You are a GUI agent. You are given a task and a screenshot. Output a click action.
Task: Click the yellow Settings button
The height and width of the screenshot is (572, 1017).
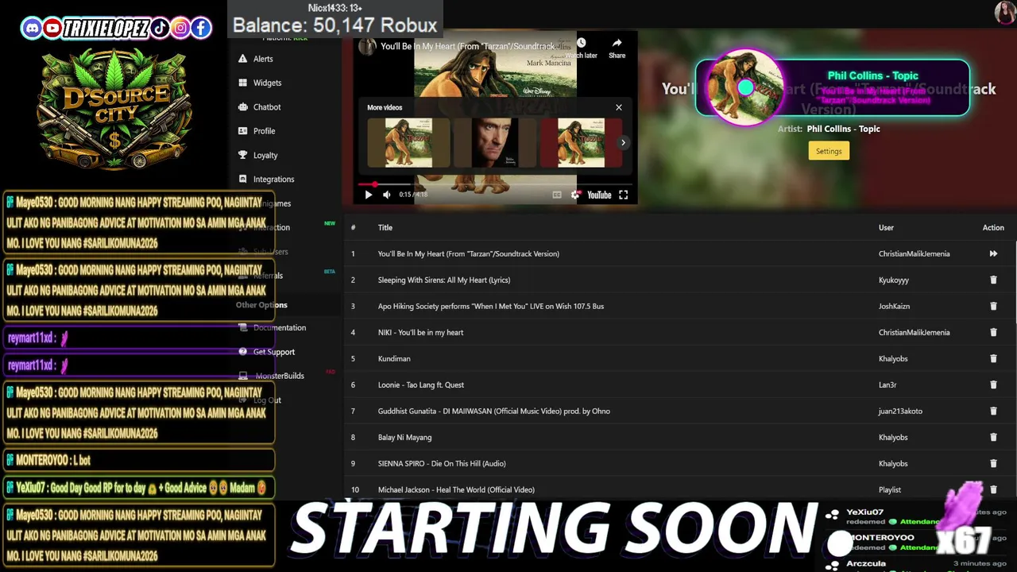pos(829,151)
